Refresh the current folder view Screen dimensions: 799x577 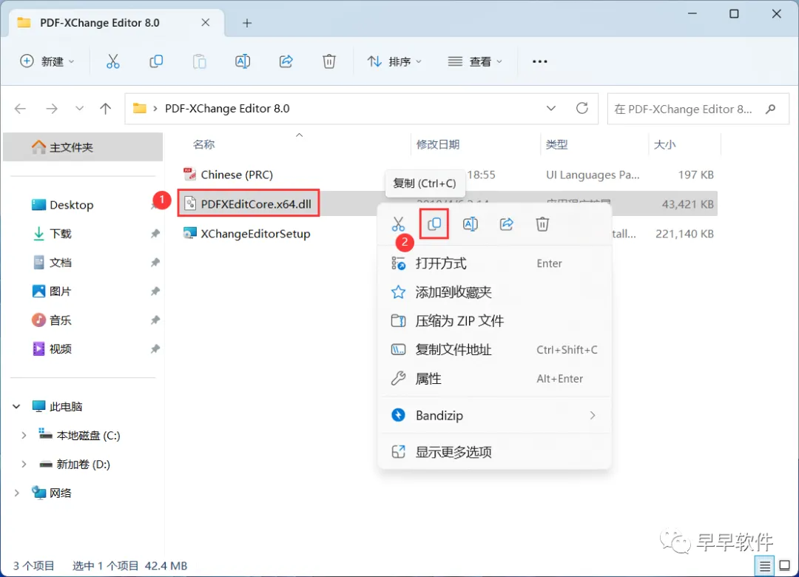(x=582, y=108)
